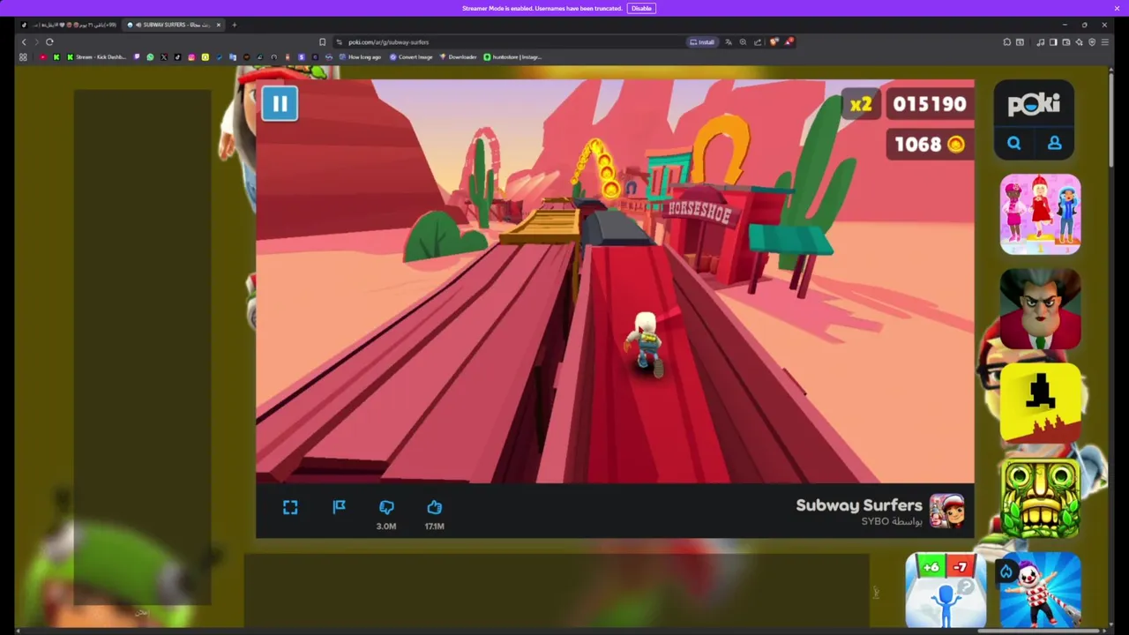The width and height of the screenshot is (1129, 635).
Task: Open the music player toolbar icon
Action: click(1040, 42)
